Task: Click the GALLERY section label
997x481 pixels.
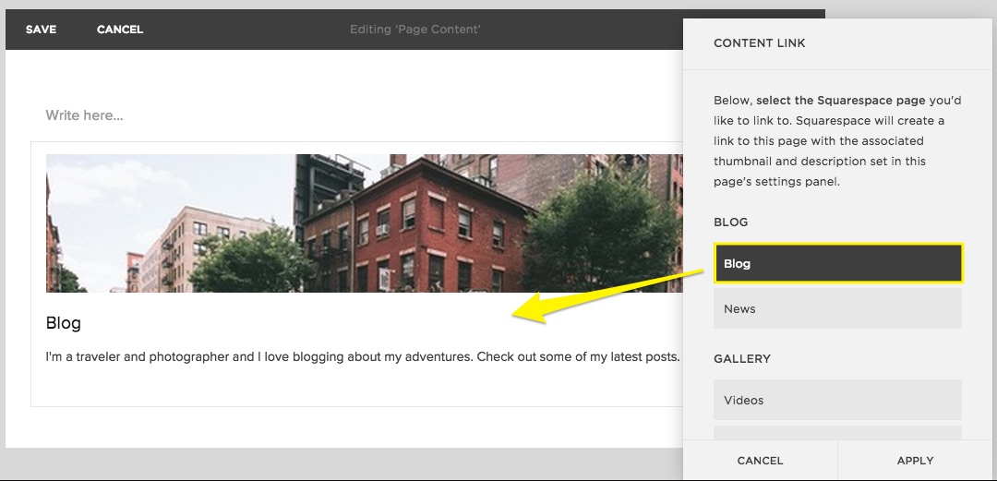Action: tap(742, 359)
